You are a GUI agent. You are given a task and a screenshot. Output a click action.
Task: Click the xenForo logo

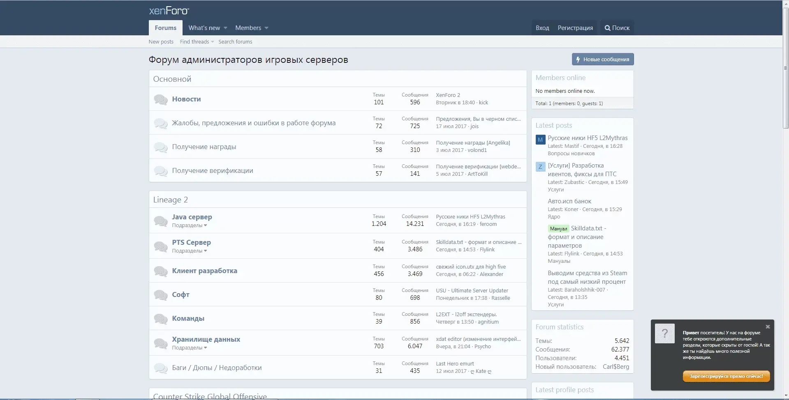(x=169, y=11)
